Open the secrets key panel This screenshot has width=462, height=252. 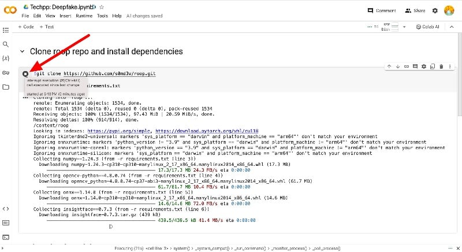tap(6, 72)
